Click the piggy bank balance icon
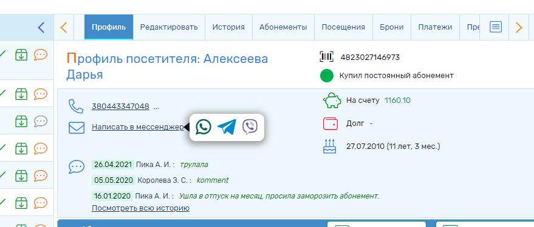This screenshot has height=227, width=534. [332, 100]
